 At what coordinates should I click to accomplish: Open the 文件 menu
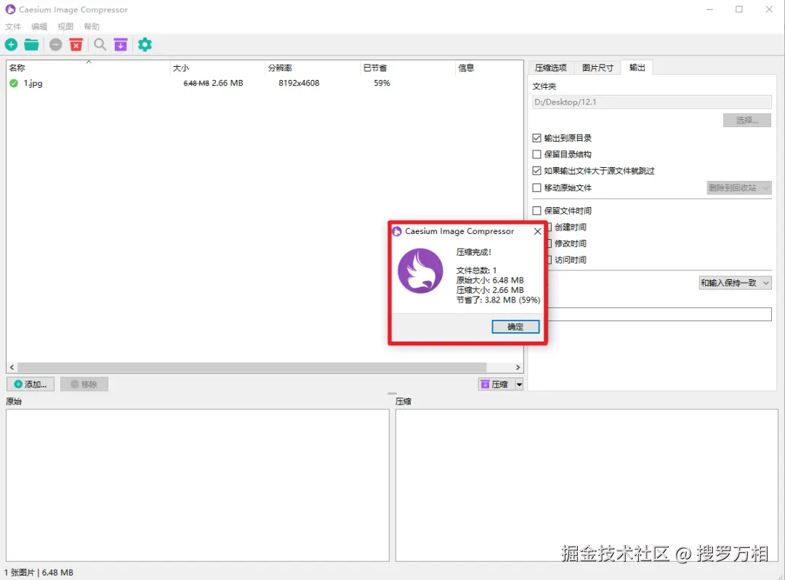(x=13, y=26)
